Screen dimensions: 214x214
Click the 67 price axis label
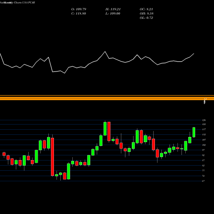(203, 181)
